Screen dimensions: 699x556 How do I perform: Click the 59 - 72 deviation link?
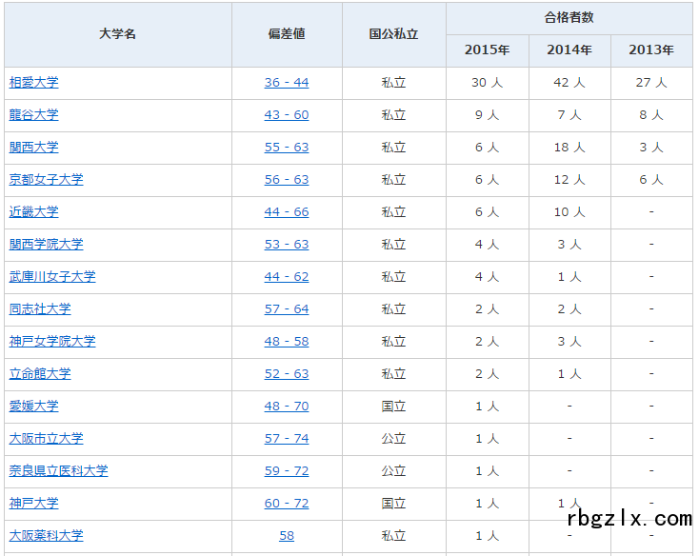[x=287, y=471]
